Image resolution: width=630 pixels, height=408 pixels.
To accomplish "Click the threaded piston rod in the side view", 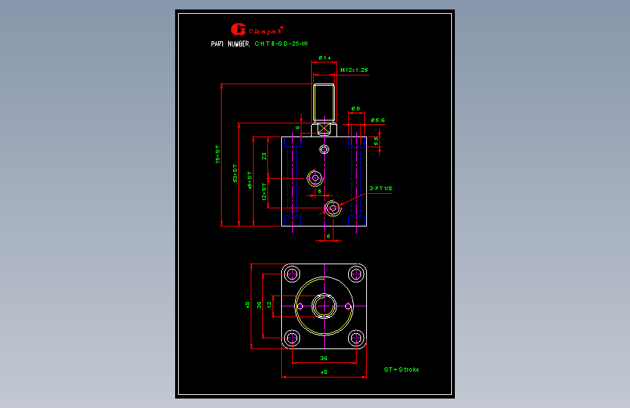I will [x=324, y=102].
